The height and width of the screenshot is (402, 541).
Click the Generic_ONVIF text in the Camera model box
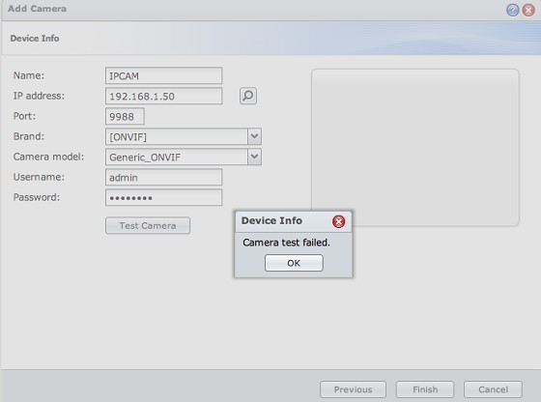[x=145, y=158]
